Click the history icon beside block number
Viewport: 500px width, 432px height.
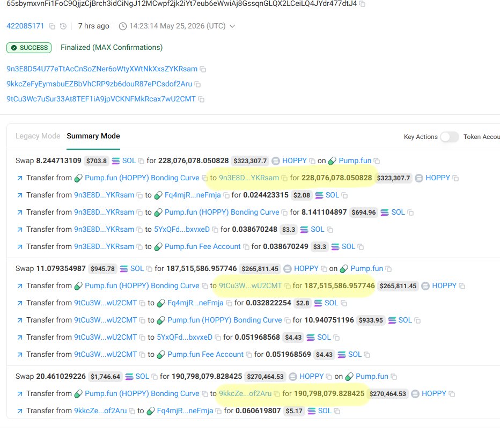tap(63, 26)
